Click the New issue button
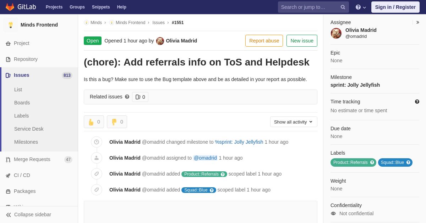This screenshot has width=426, height=223. click(302, 41)
